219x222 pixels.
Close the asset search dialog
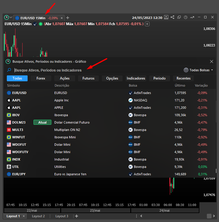pyautogui.click(x=212, y=61)
